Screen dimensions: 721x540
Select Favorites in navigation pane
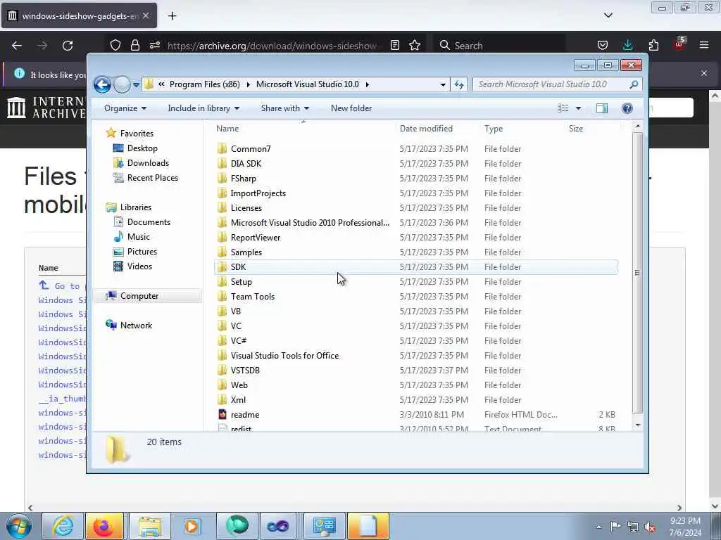point(137,133)
